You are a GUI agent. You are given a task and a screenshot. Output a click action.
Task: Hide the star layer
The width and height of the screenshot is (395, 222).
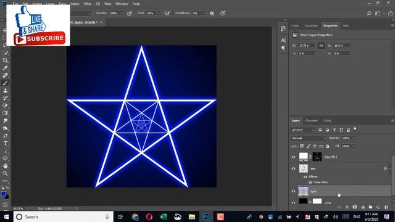(x=294, y=168)
